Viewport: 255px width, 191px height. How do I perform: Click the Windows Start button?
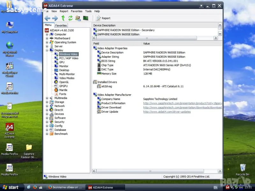[x=11, y=187]
